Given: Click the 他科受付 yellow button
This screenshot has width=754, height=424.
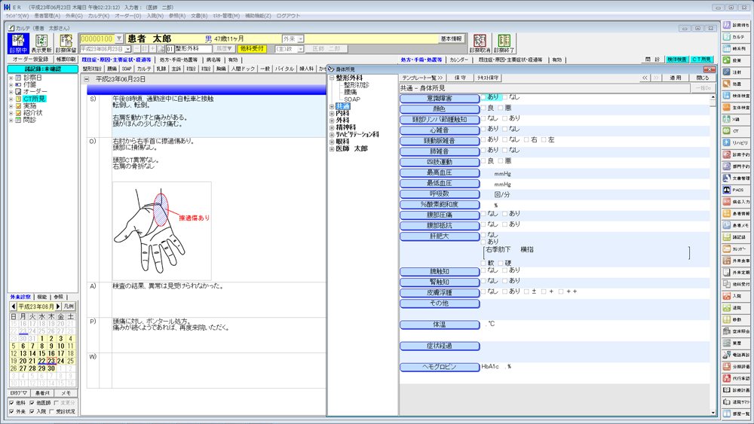Looking at the screenshot, I should (x=253, y=49).
